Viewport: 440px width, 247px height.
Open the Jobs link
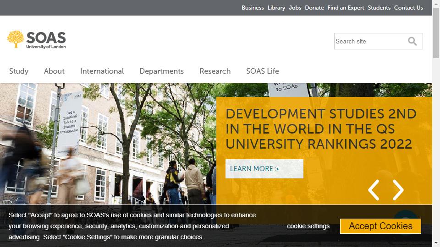(295, 8)
